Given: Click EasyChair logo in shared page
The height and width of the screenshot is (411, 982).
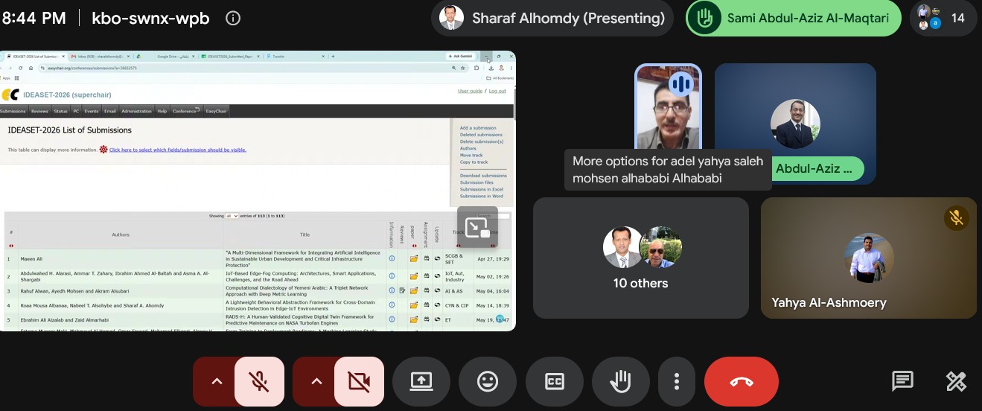Looking at the screenshot, I should tap(10, 95).
